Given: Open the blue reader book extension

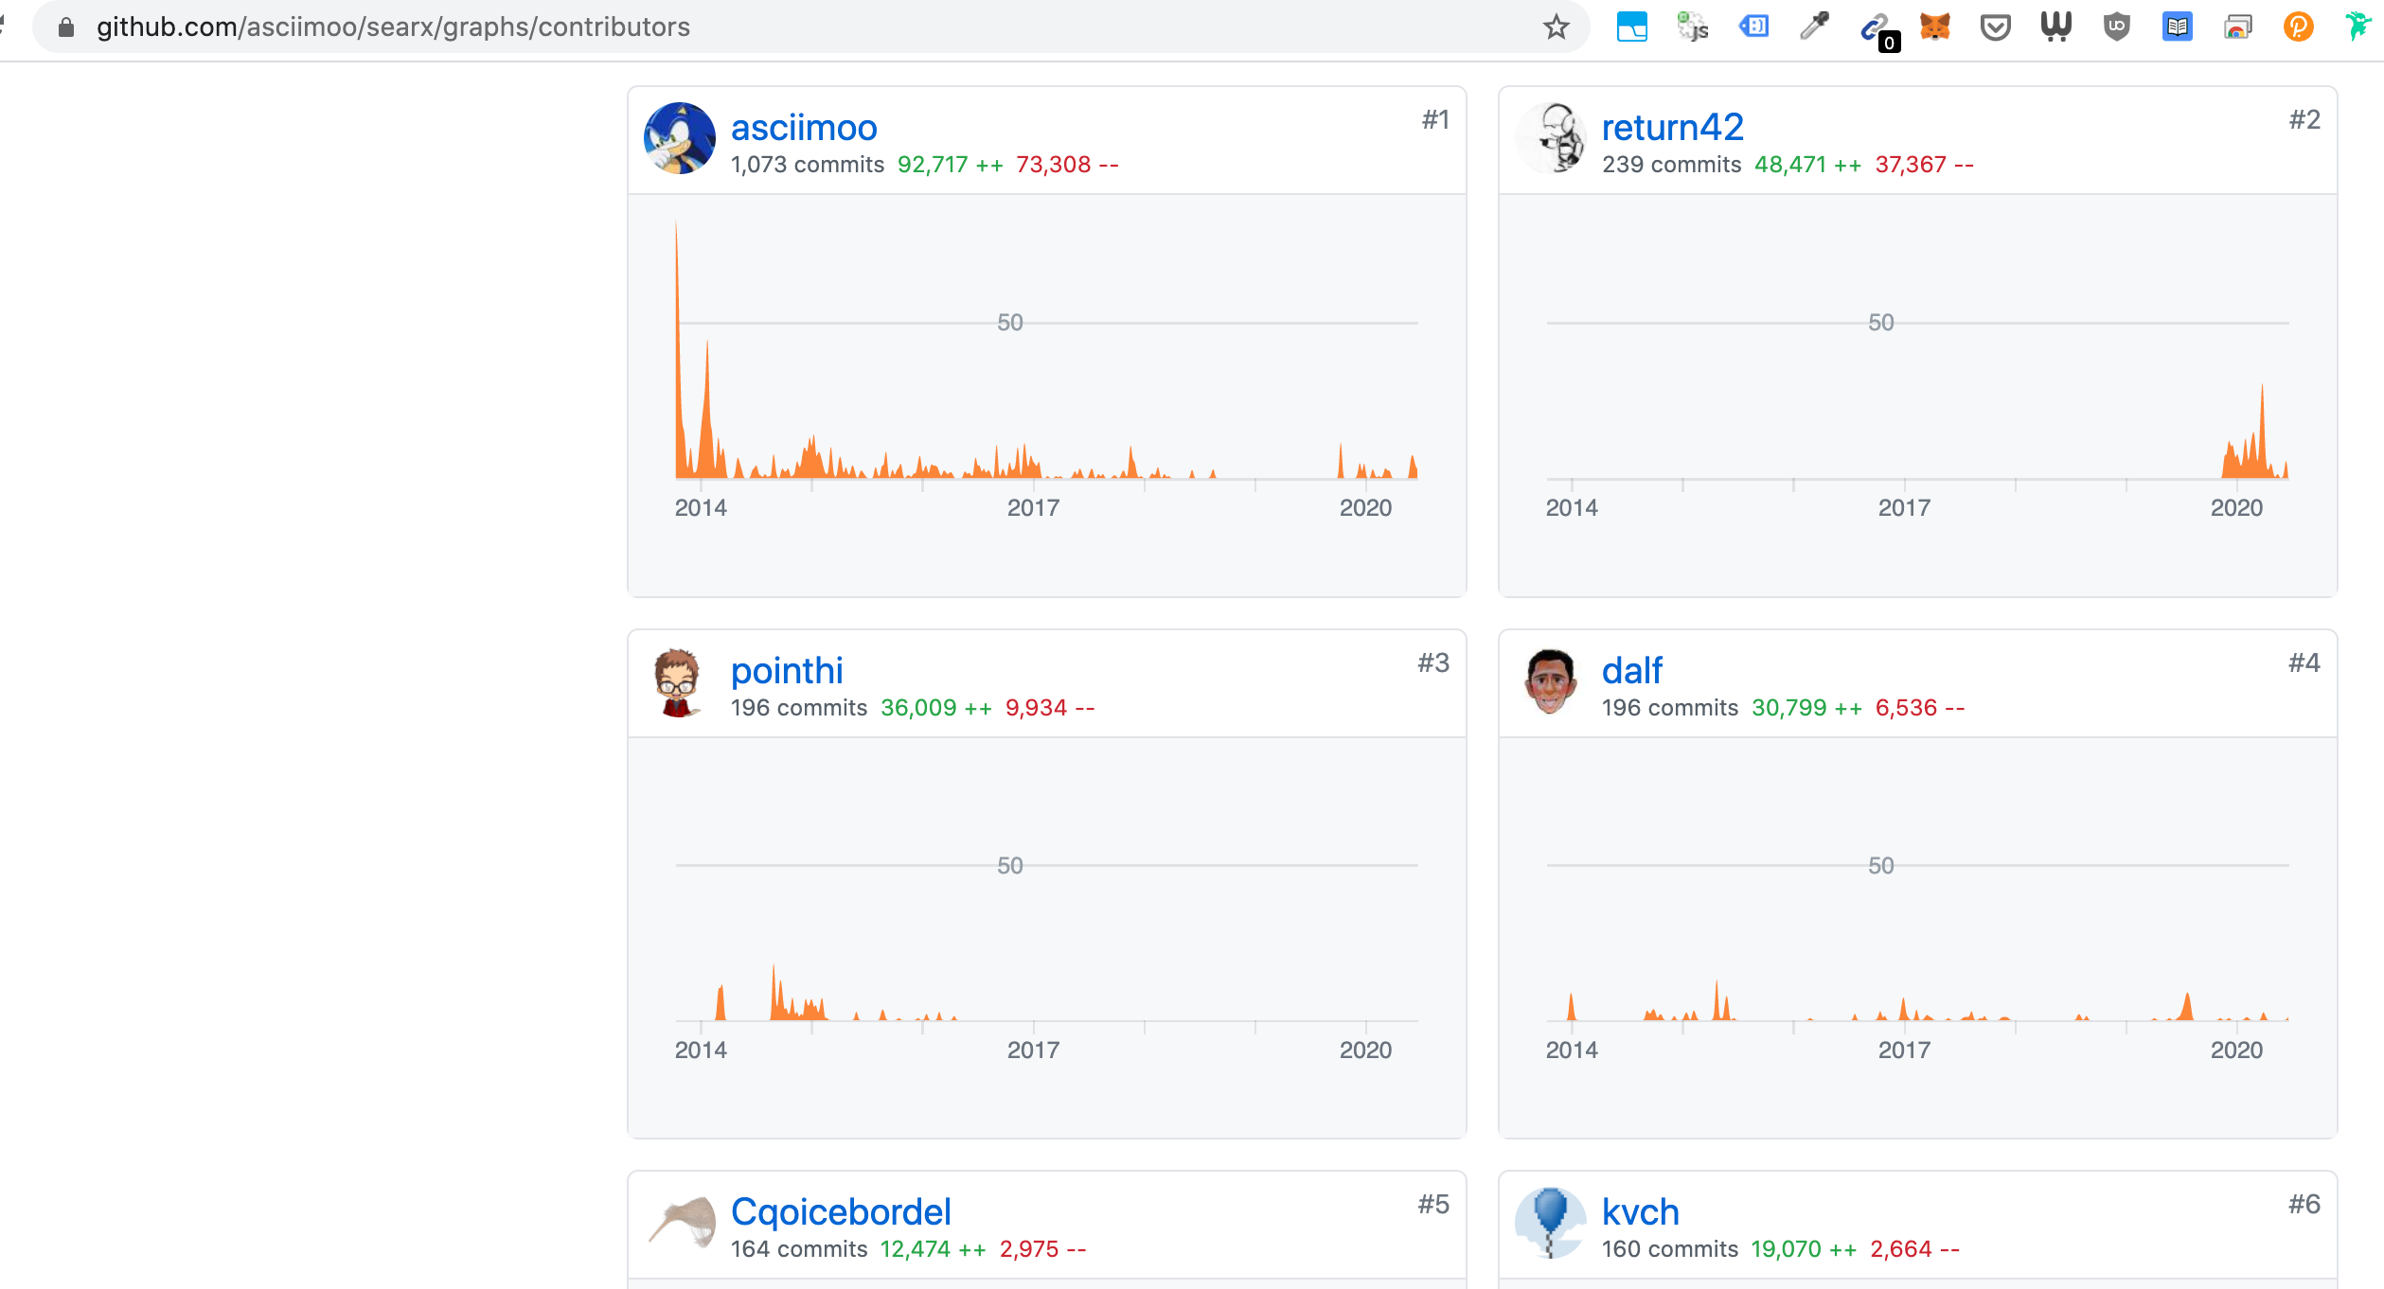Looking at the screenshot, I should [2176, 26].
